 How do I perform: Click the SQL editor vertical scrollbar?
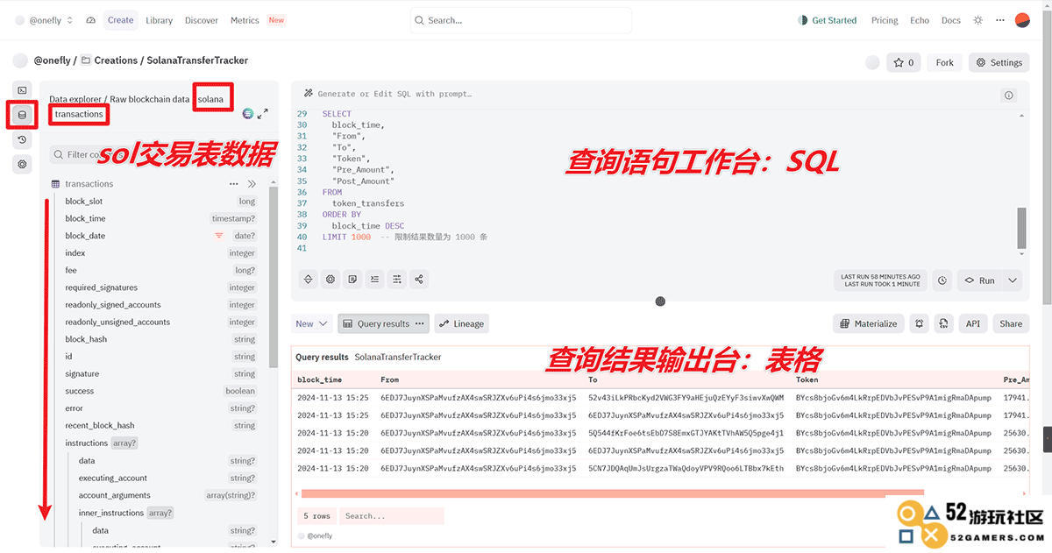[1021, 229]
